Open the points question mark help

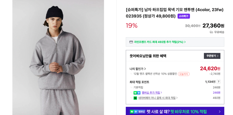pyautogui.click(x=218, y=81)
